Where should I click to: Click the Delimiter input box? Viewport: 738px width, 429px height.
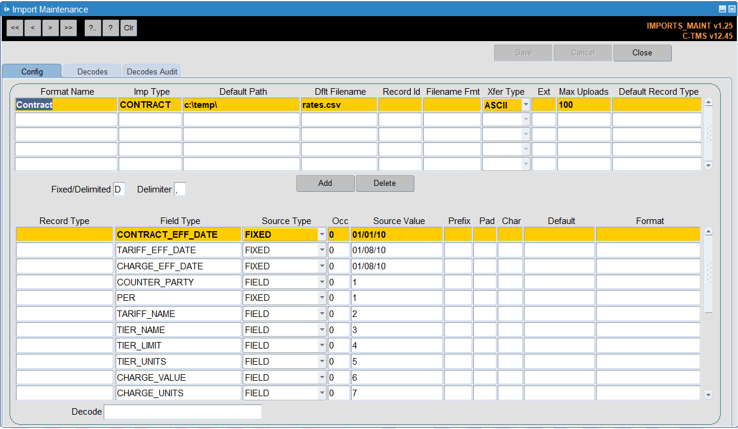180,189
